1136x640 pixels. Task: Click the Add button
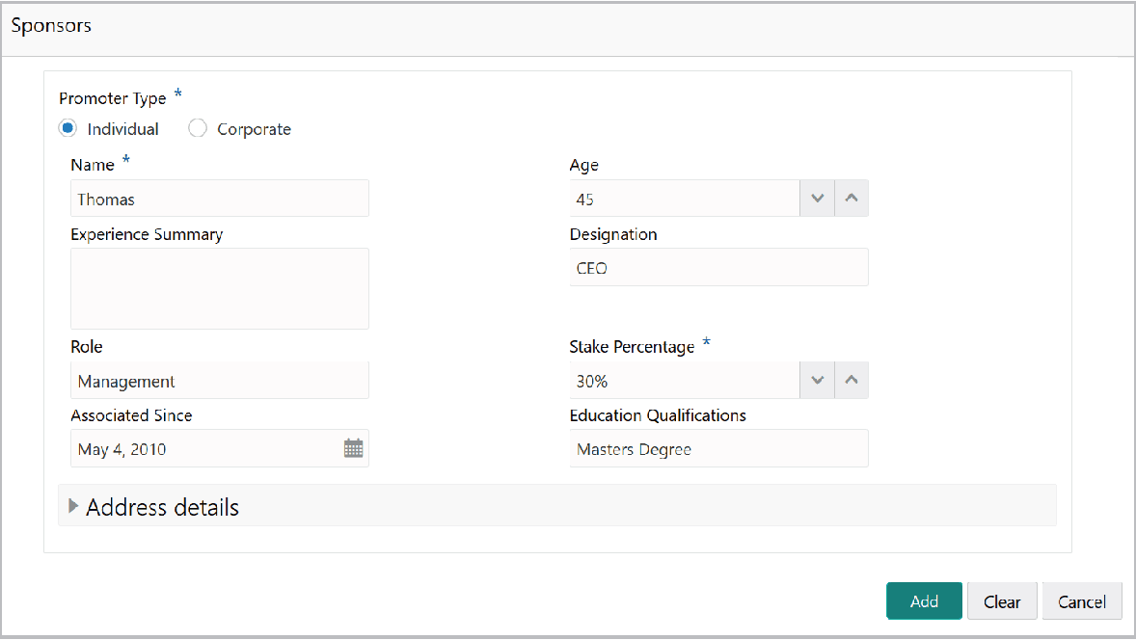click(x=923, y=600)
